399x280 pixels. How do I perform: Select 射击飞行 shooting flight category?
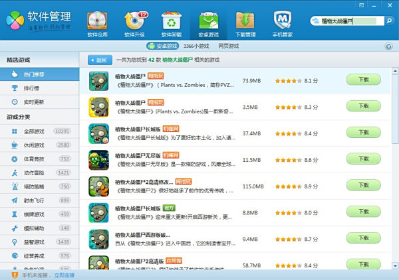click(40, 200)
